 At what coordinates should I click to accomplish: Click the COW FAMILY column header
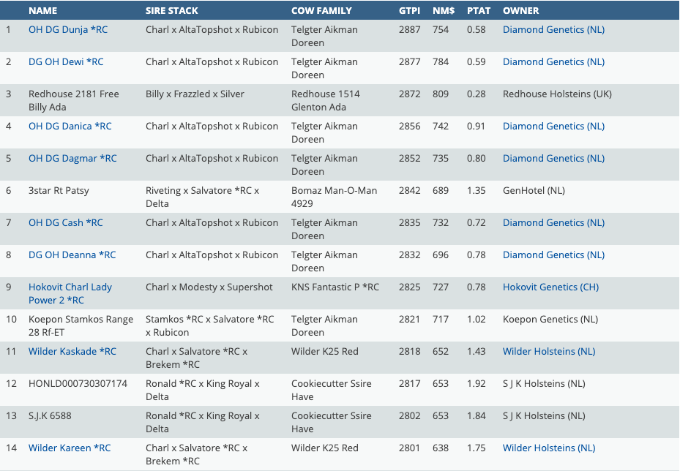click(321, 11)
